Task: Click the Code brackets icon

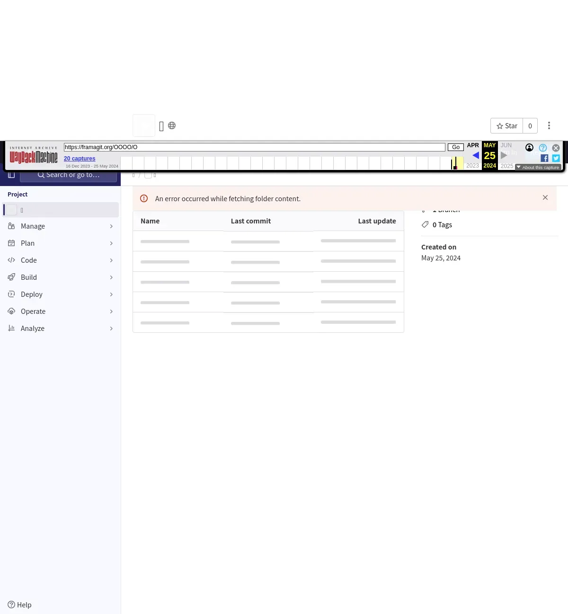Action: [x=11, y=260]
